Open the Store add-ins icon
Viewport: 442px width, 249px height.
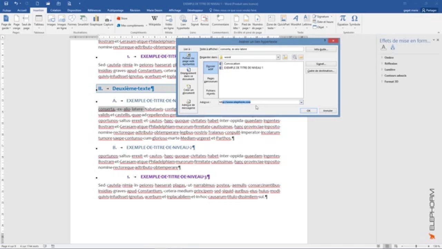pyautogui.click(x=122, y=18)
